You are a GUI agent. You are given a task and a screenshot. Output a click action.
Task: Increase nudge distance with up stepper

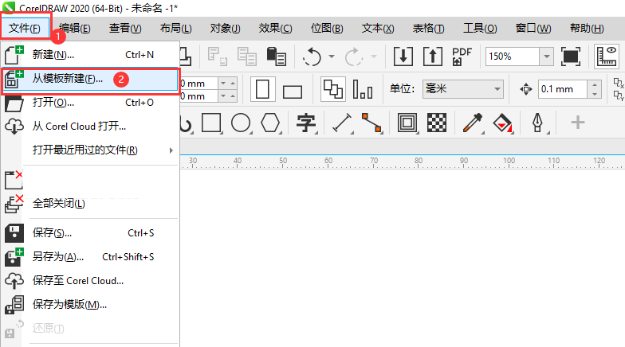(595, 84)
